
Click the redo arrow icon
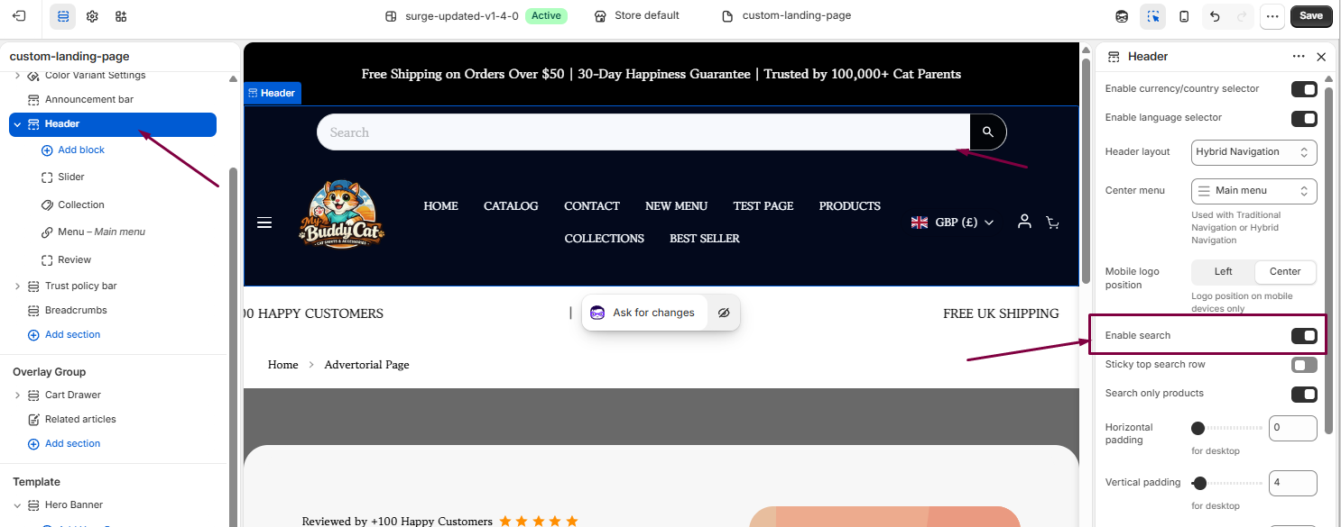(1242, 16)
